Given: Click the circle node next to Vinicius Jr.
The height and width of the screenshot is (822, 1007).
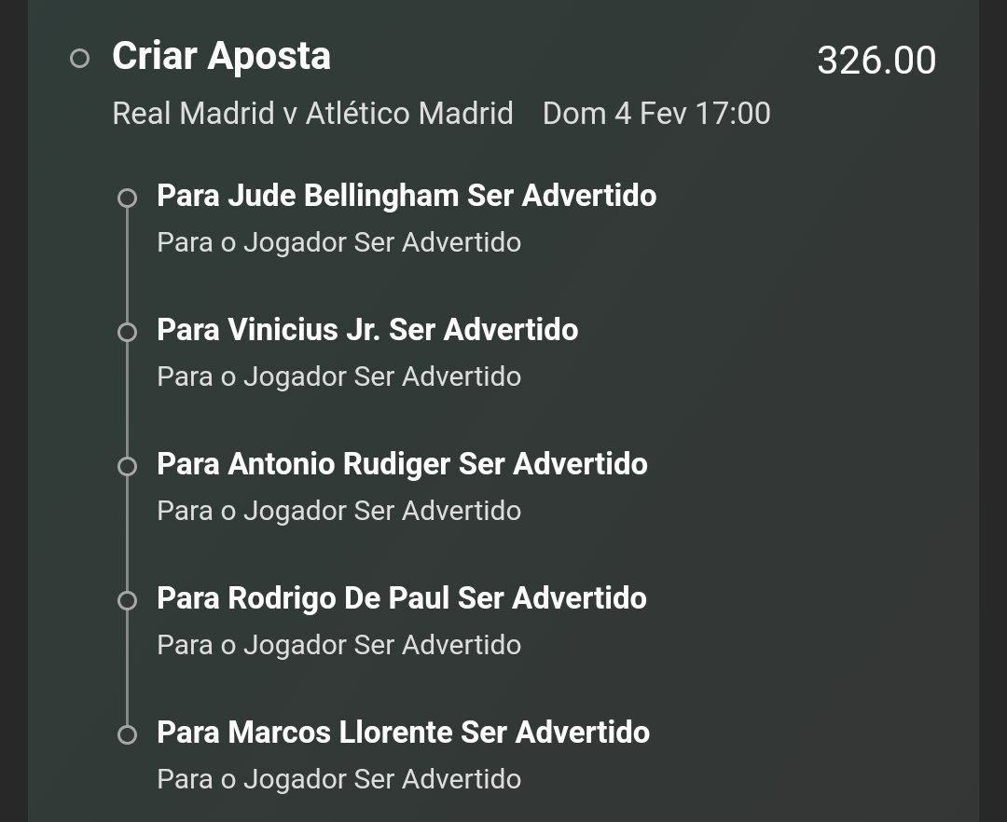Looking at the screenshot, I should pyautogui.click(x=127, y=332).
